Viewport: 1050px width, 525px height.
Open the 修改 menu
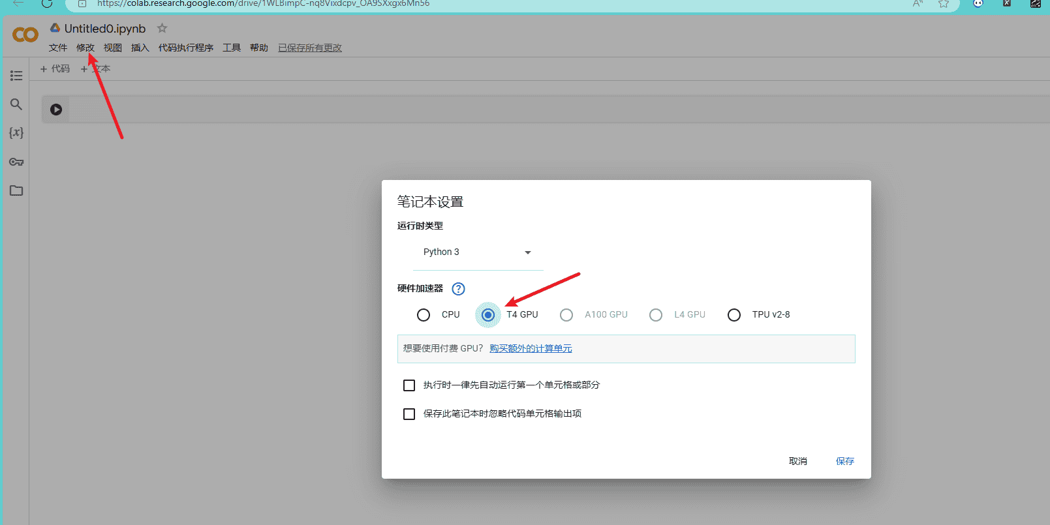pos(85,48)
